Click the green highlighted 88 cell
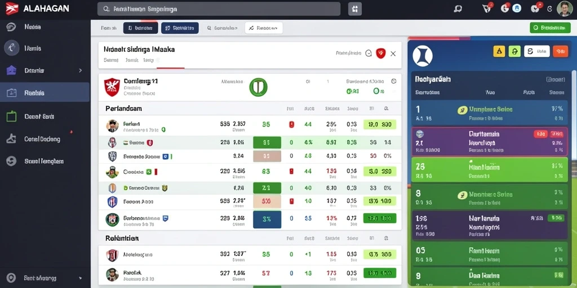The height and width of the screenshot is (288, 577). [267, 142]
